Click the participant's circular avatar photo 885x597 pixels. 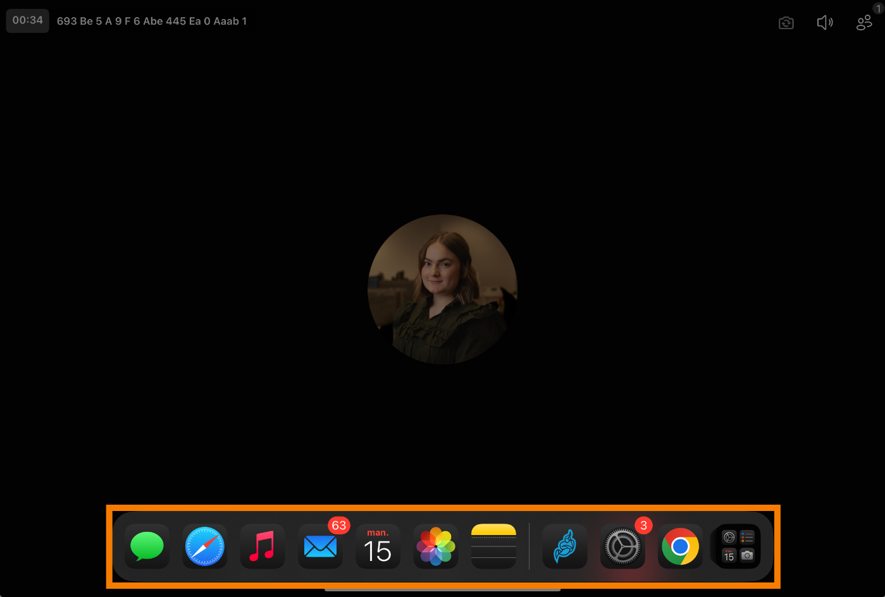click(x=442, y=289)
